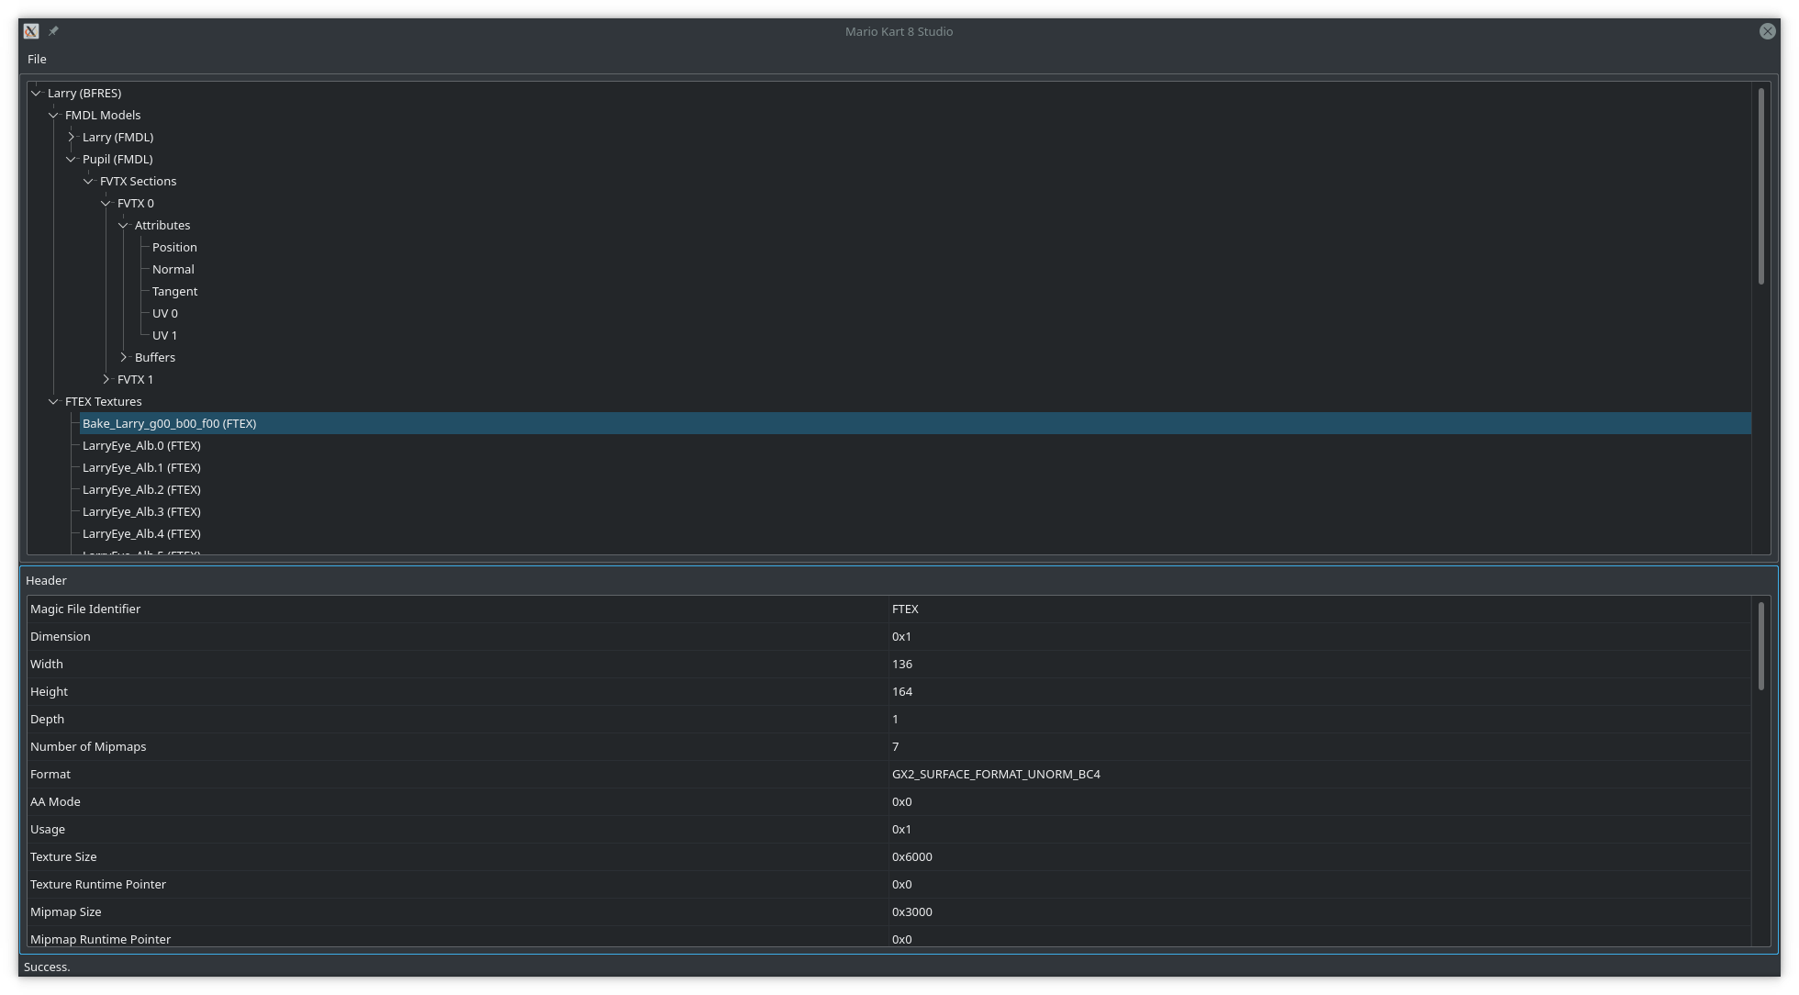Expand the FVTX 1 node
This screenshot has width=1799, height=995.
click(106, 379)
